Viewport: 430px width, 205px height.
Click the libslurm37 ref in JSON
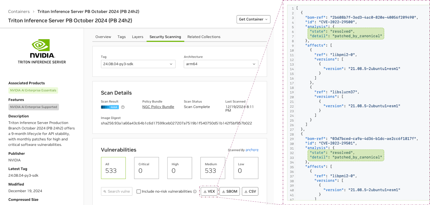pos(343,92)
